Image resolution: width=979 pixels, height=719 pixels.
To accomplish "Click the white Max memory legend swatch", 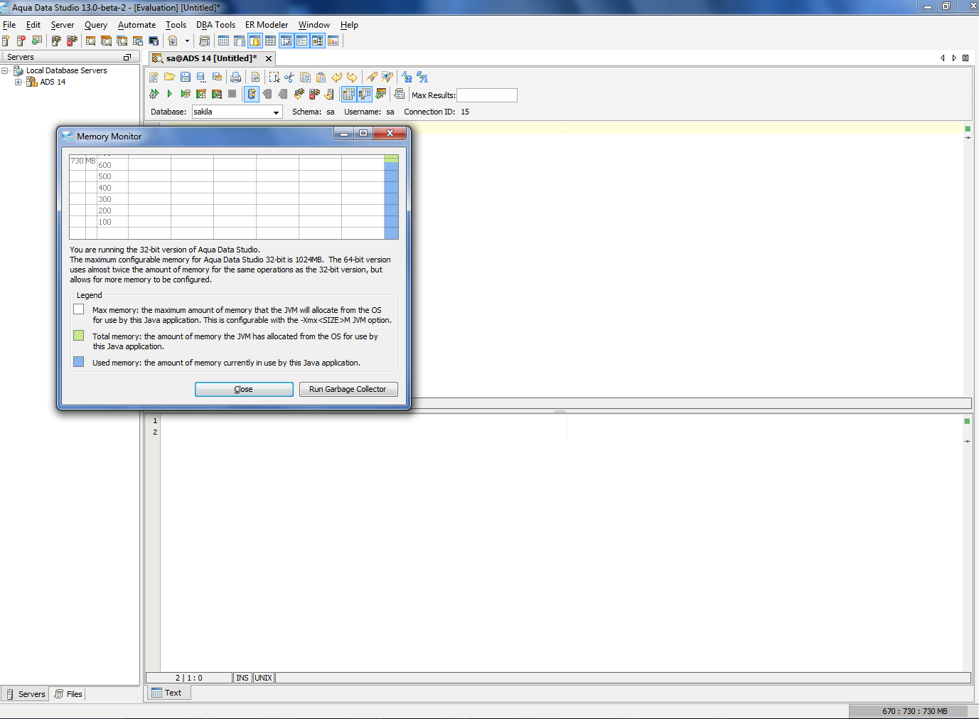I will [79, 309].
